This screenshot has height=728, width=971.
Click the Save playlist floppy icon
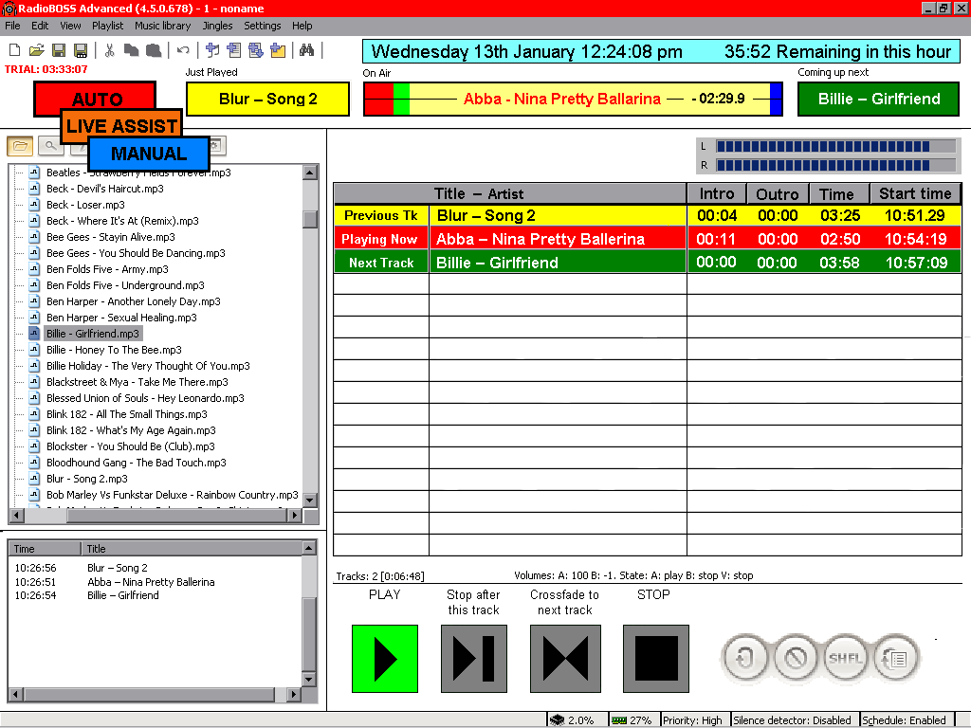(59, 50)
